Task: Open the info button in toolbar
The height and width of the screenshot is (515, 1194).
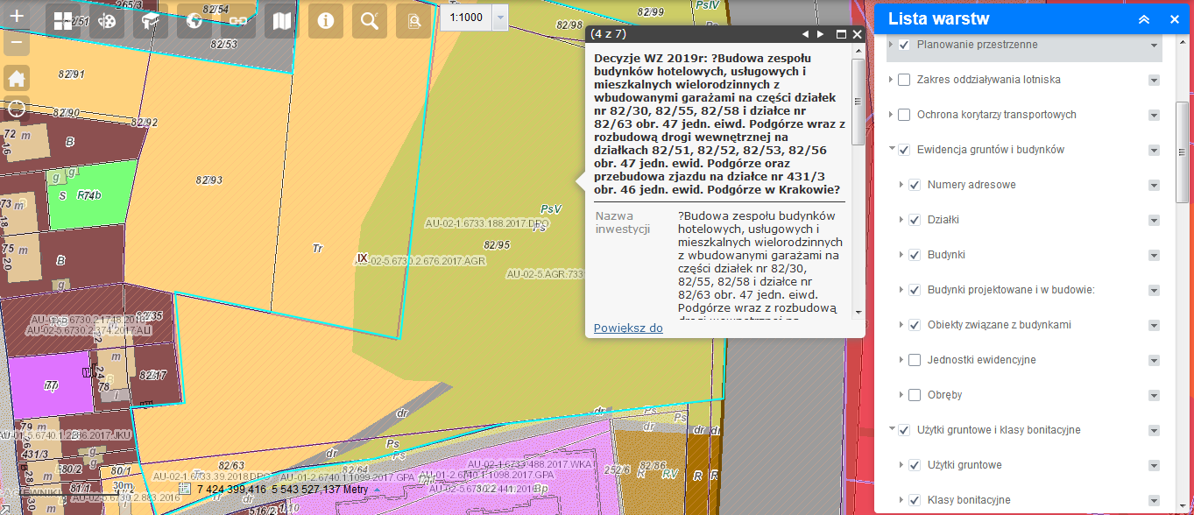Action: pos(326,21)
